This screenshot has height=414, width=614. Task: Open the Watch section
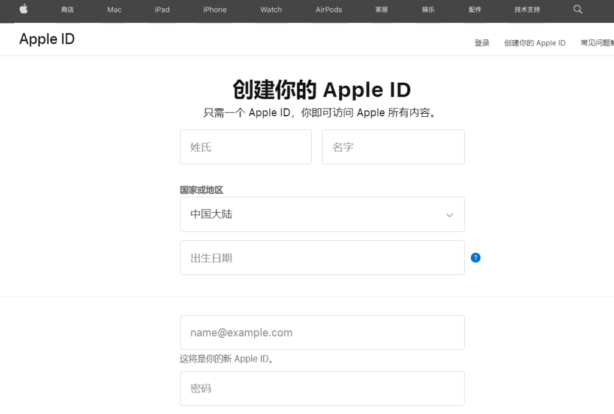pos(270,10)
